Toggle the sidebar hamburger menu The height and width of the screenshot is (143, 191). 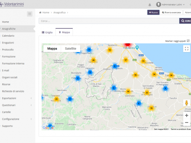pos(30,14)
